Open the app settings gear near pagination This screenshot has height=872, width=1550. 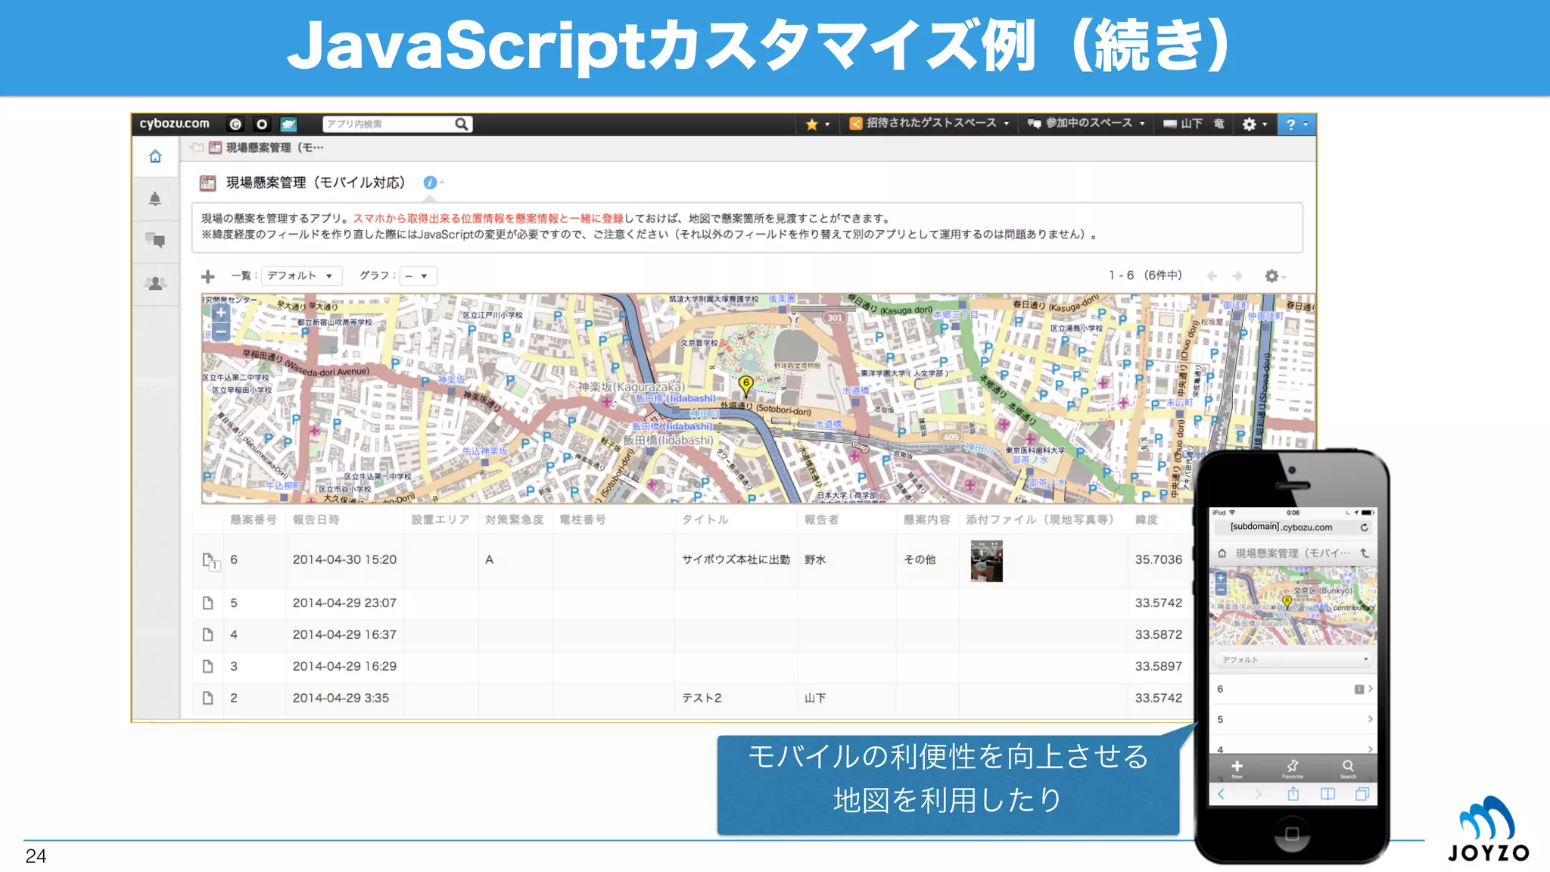click(x=1275, y=276)
